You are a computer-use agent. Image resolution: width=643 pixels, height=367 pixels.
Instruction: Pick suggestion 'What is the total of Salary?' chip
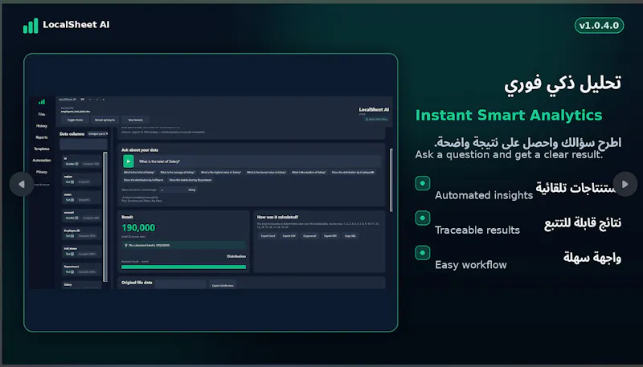[x=139, y=173]
